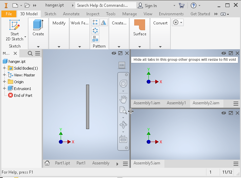
Task: Open the File menu tab
Action: pos(9,14)
